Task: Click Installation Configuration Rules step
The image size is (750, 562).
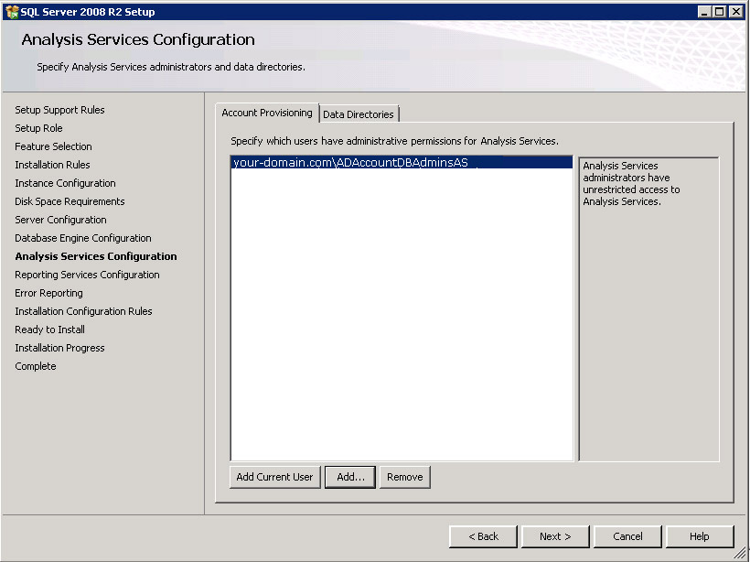Action: click(83, 311)
